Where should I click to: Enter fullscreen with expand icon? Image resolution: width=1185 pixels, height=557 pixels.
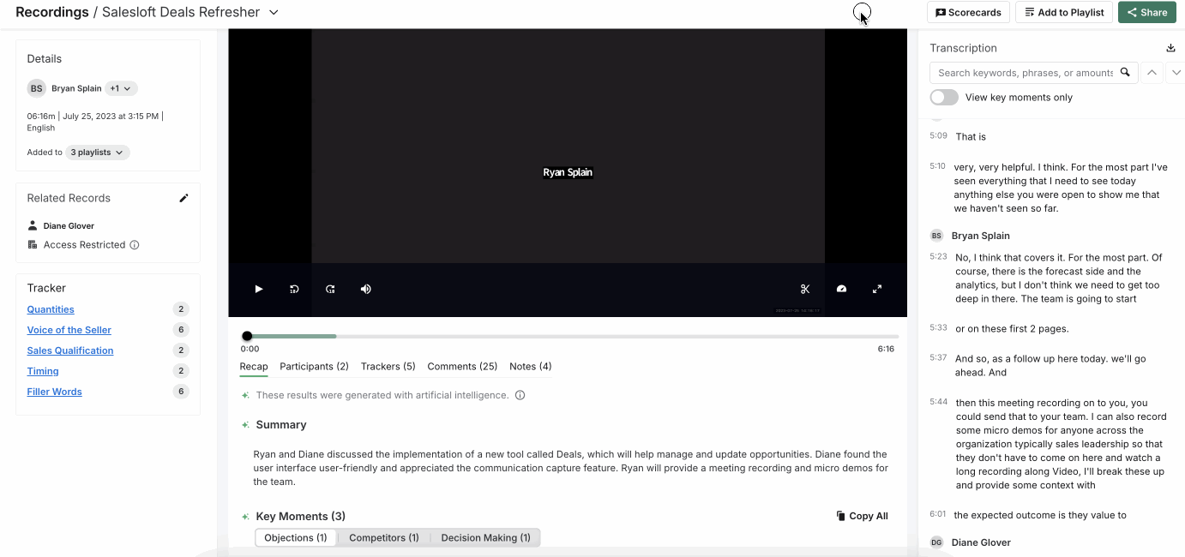click(x=877, y=290)
